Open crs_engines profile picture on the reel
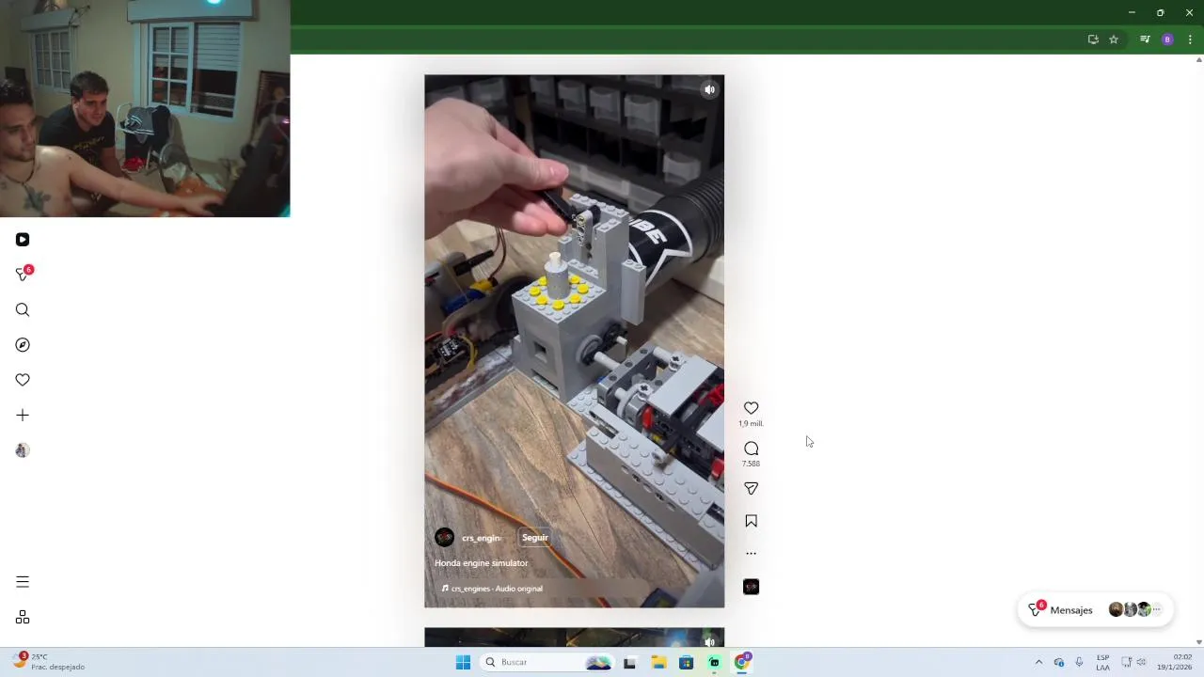This screenshot has width=1204, height=677. point(444,538)
